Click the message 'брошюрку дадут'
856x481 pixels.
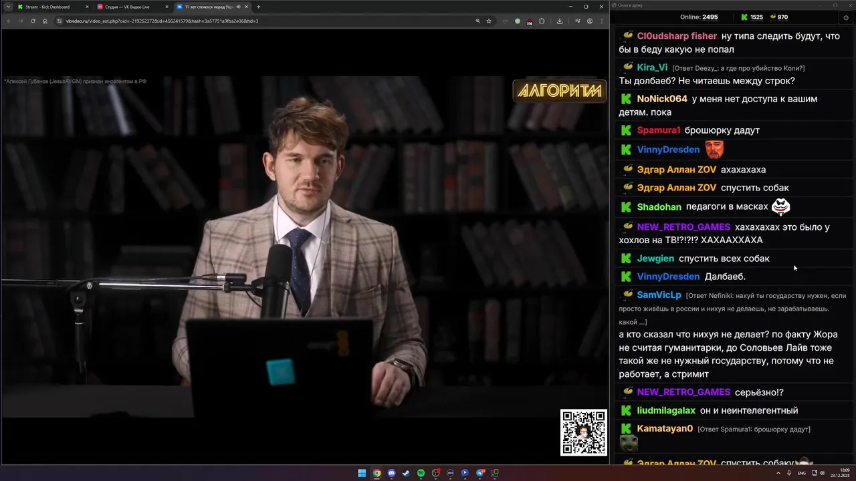722,130
